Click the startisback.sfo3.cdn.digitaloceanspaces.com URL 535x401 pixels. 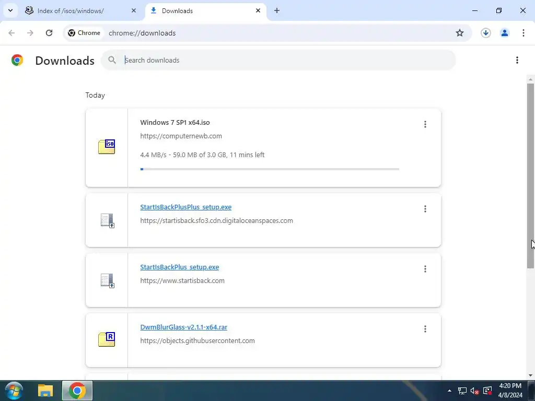click(216, 221)
